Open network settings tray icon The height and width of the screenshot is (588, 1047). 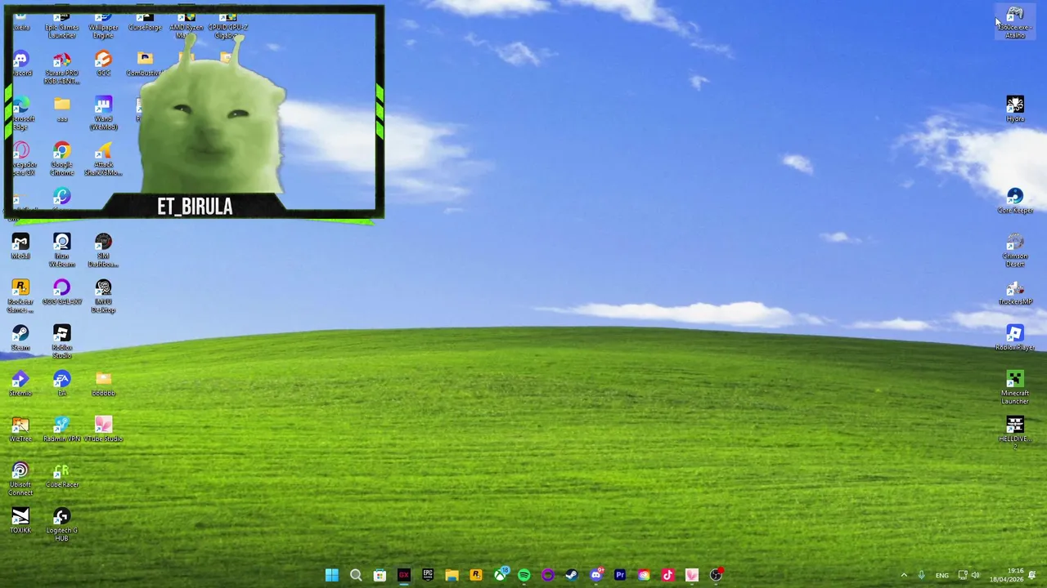pos(963,575)
